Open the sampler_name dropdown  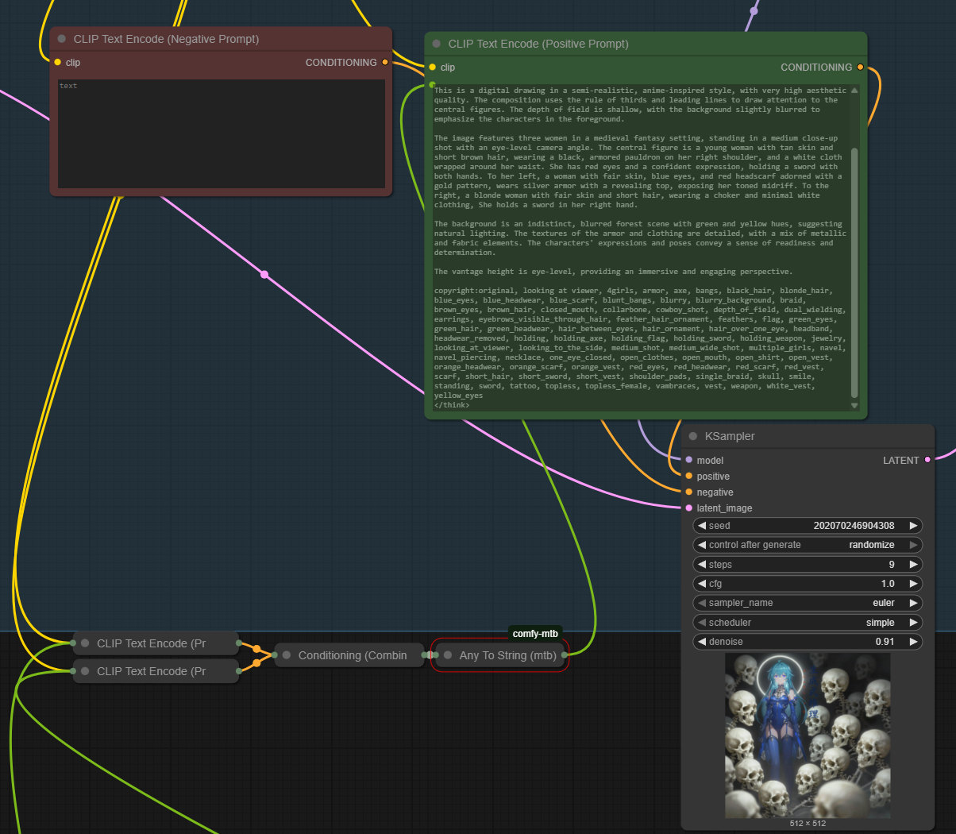click(x=808, y=603)
